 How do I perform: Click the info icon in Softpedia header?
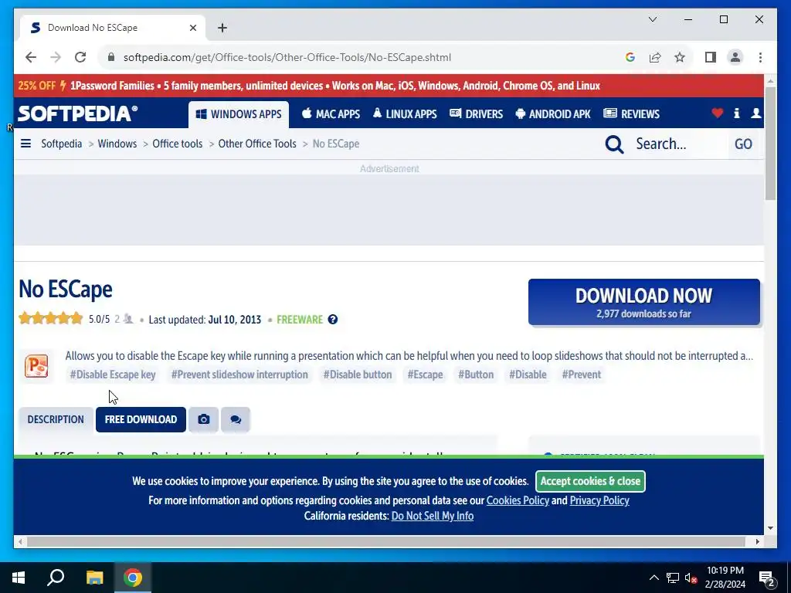point(736,114)
